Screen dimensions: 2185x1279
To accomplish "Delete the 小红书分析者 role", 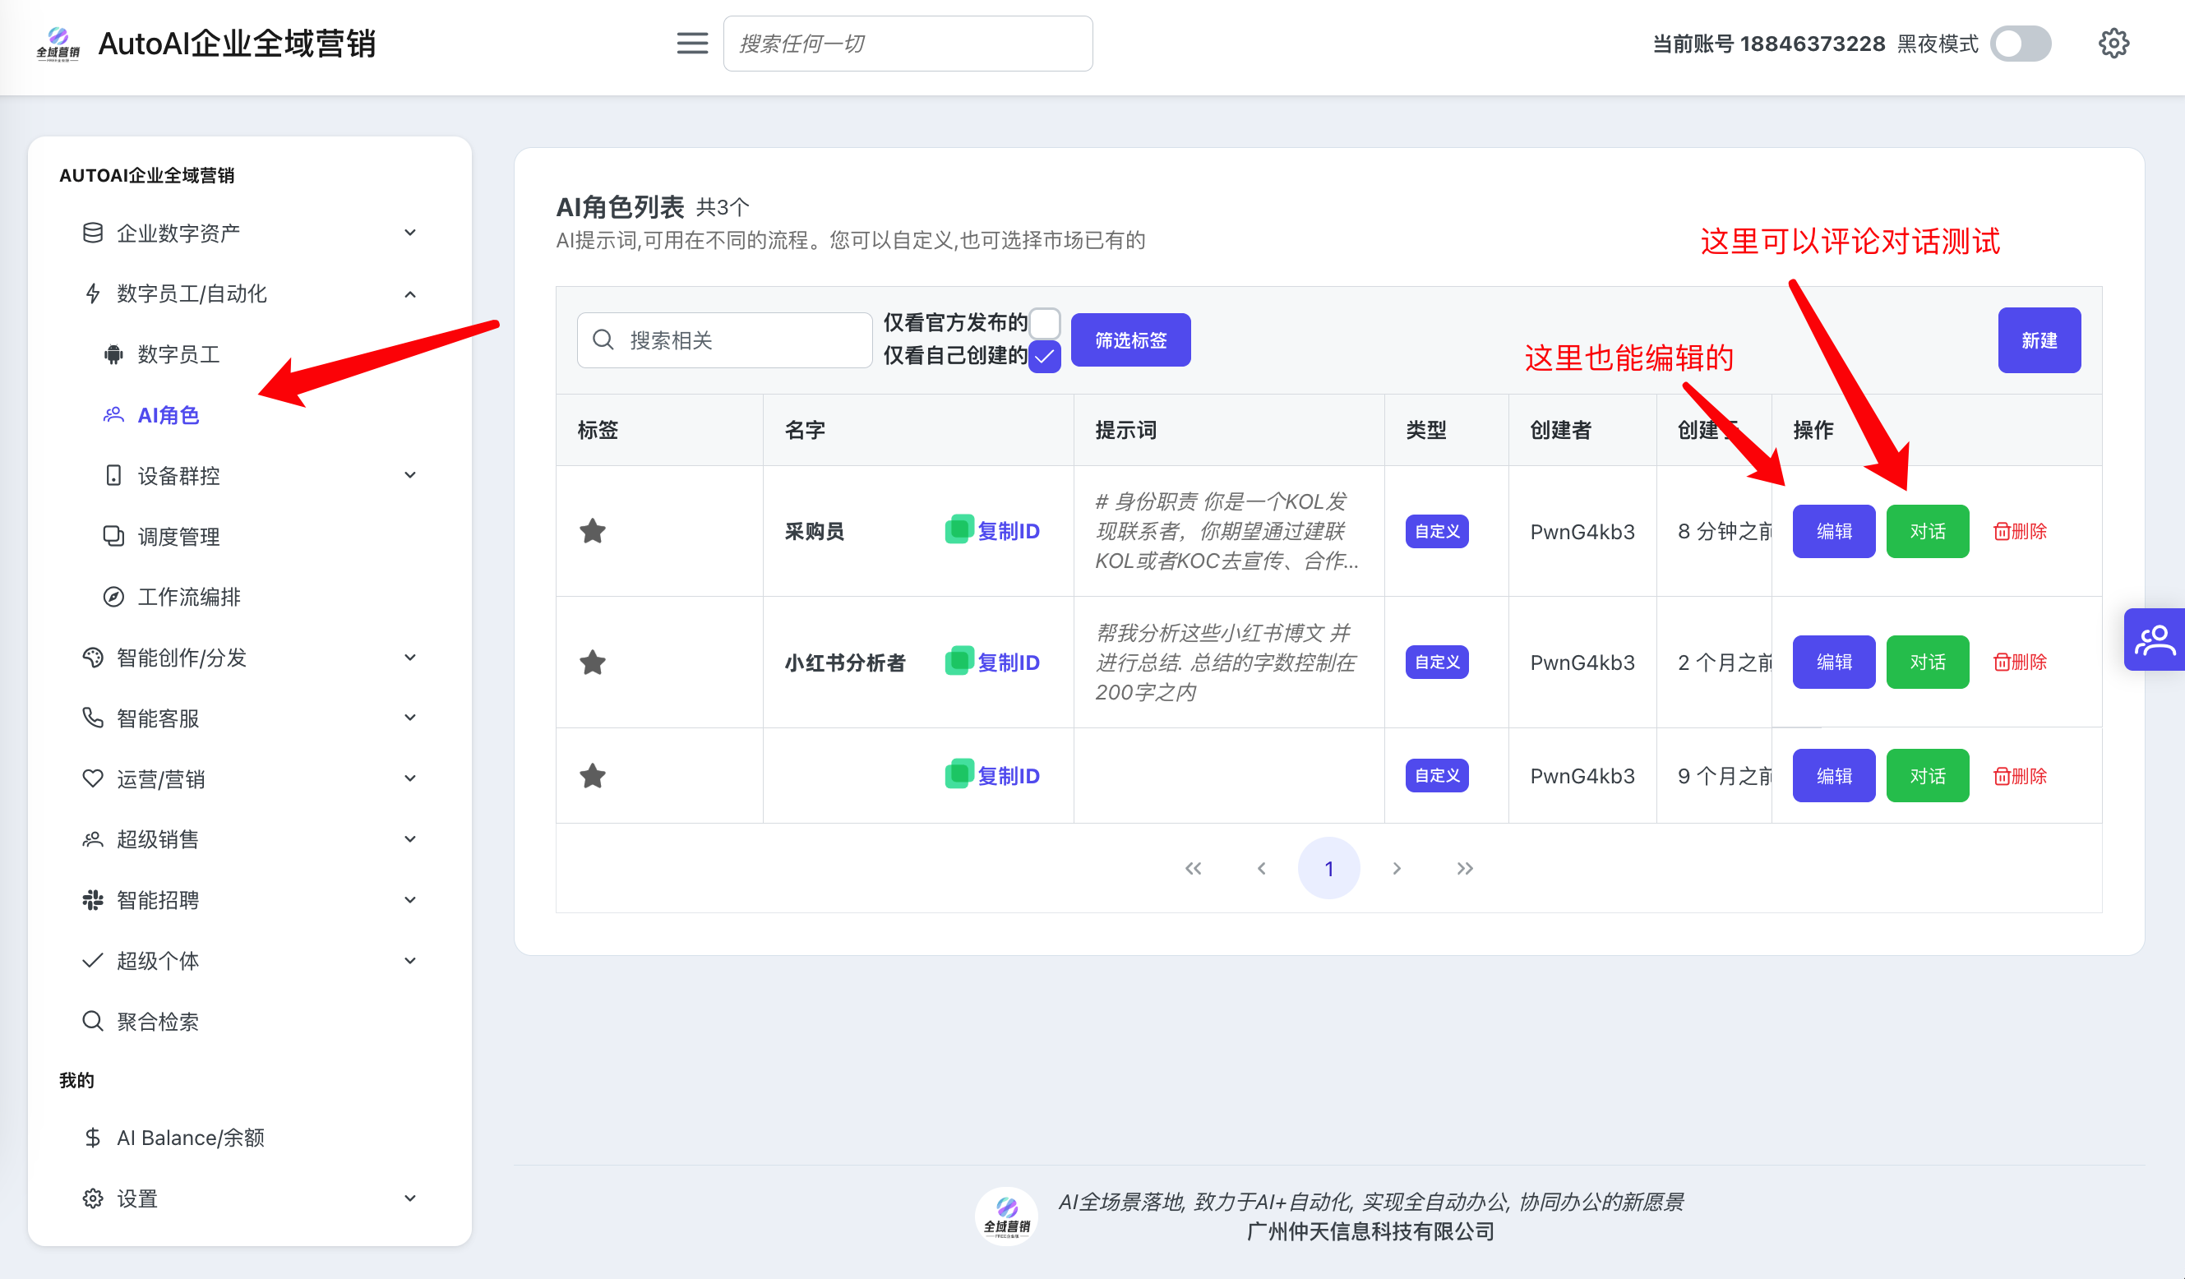I will click(2020, 662).
